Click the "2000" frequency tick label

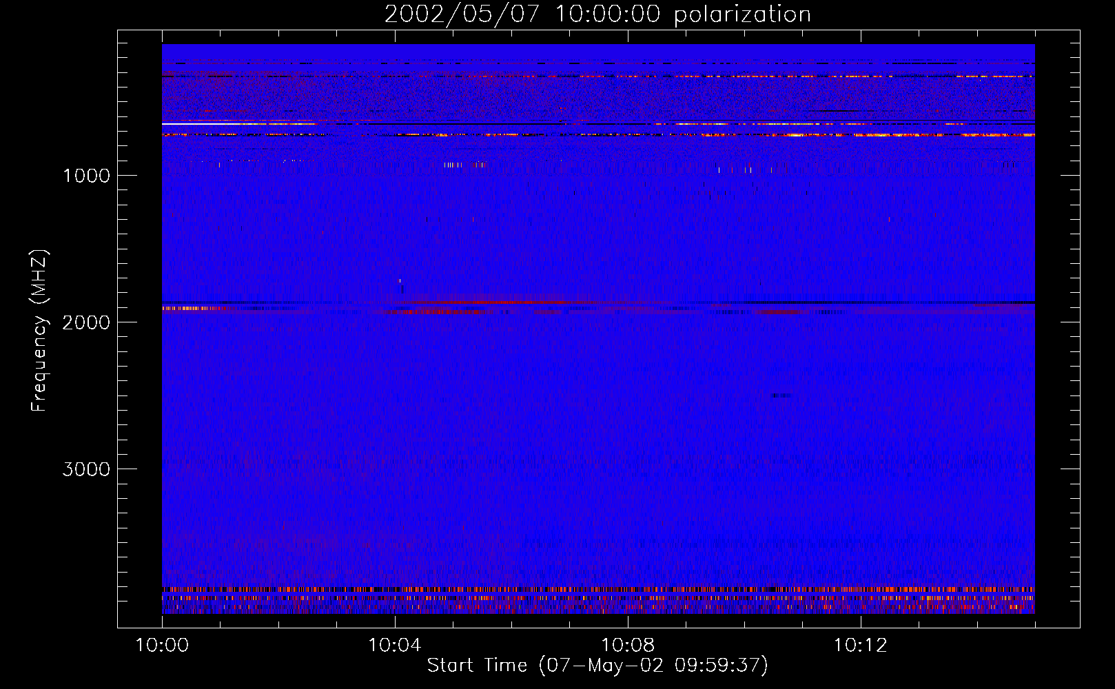tap(86, 322)
